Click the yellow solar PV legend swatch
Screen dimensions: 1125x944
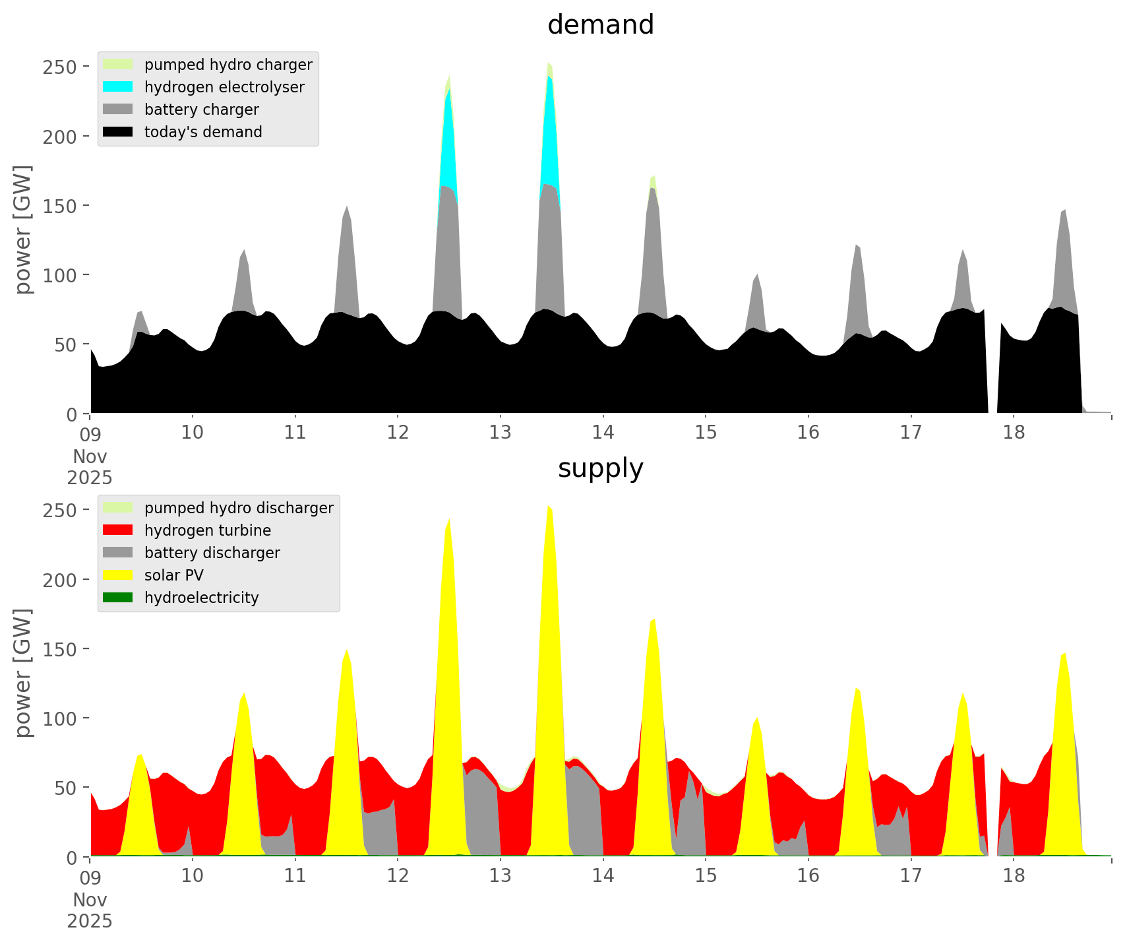pyautogui.click(x=118, y=575)
